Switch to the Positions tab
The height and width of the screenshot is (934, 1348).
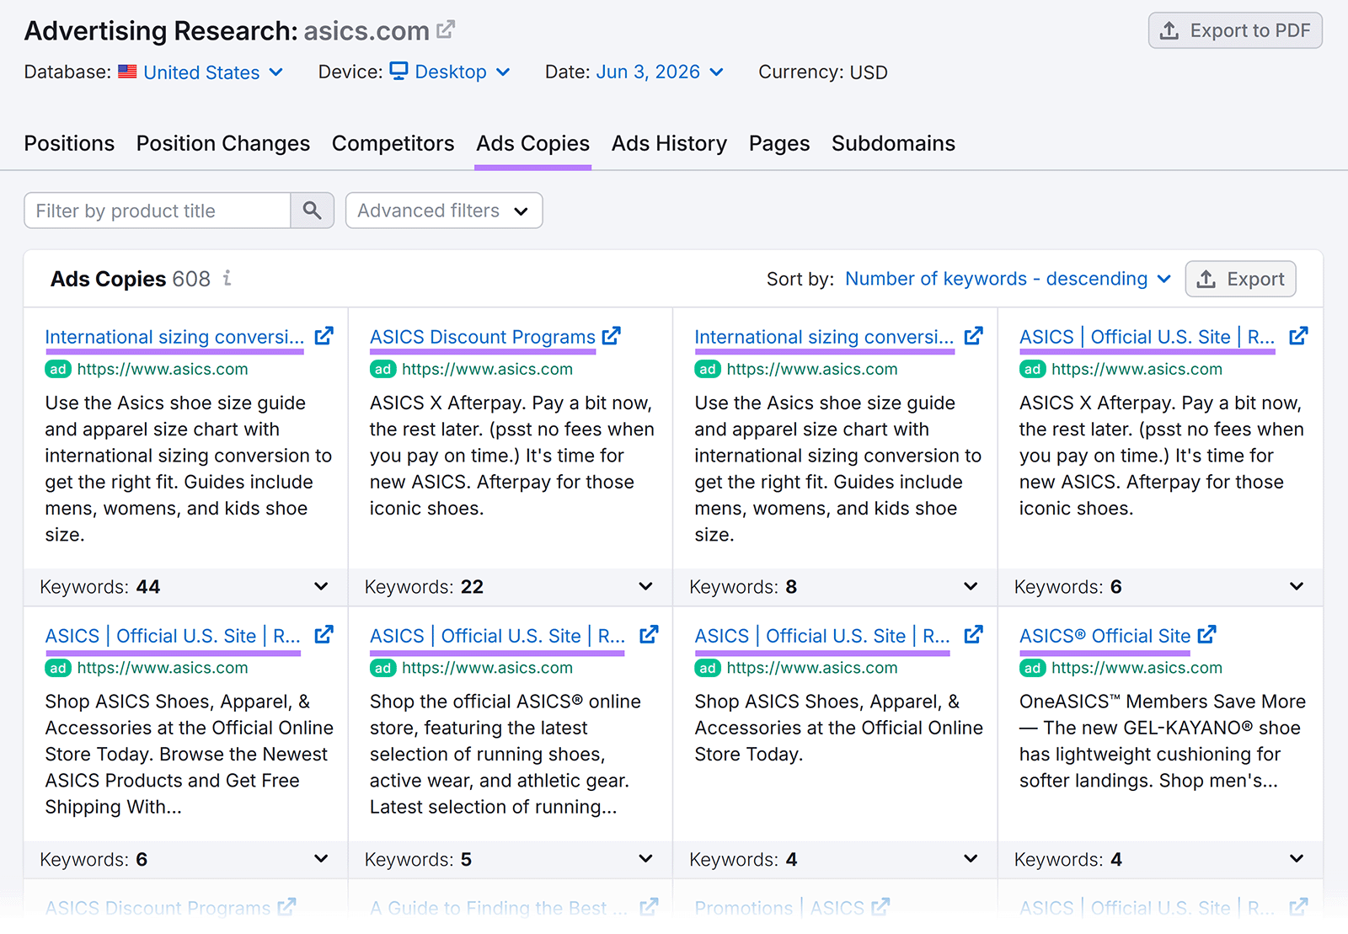(x=69, y=144)
